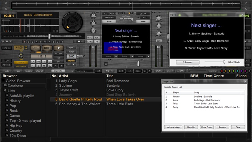Toggle the TCV timecode button
This screenshot has height=142, width=252.
point(7,61)
